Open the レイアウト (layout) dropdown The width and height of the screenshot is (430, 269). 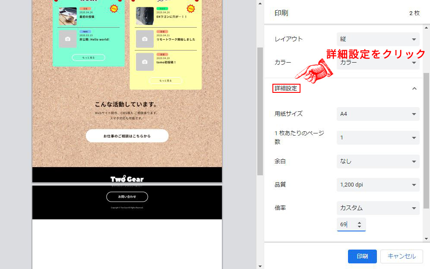(378, 39)
